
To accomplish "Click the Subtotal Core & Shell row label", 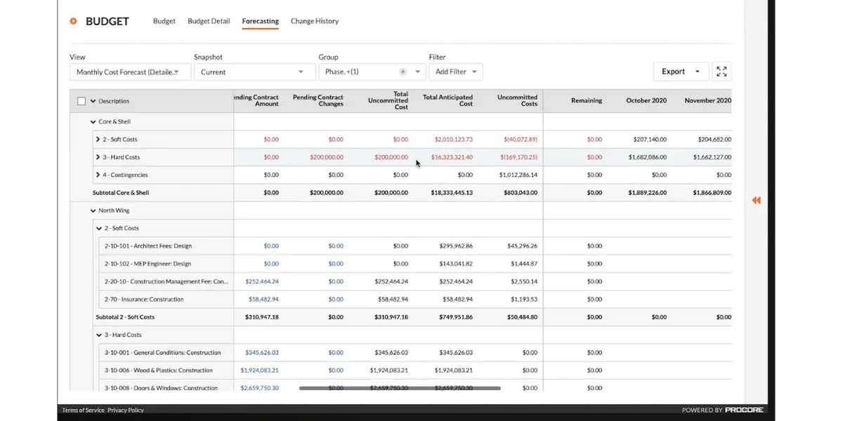I will click(121, 193).
